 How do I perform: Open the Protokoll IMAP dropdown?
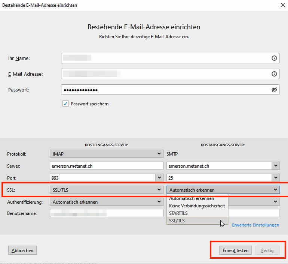106,154
